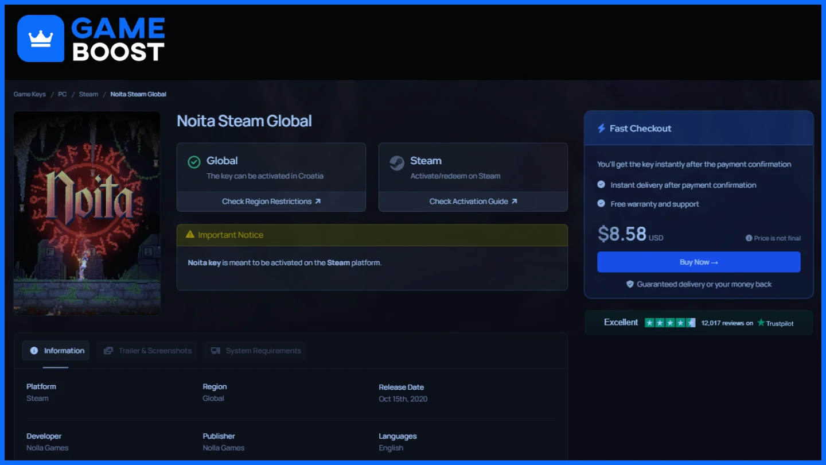This screenshot has width=826, height=465.
Task: Click the Important Notice warning triangle icon
Action: pos(190,235)
